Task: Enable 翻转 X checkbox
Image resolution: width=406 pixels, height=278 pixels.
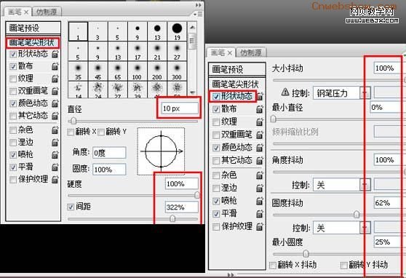Action: pos(70,132)
